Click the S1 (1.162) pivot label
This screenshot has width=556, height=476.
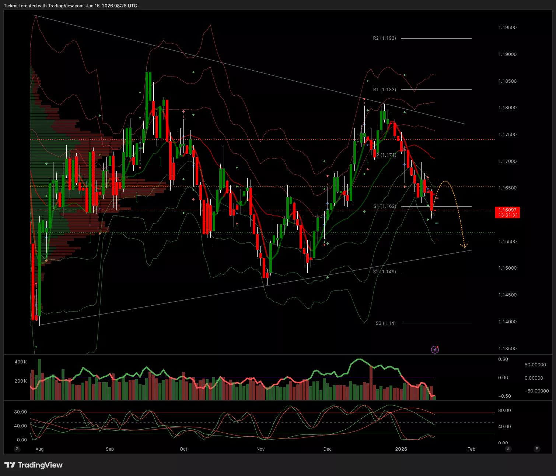pyautogui.click(x=385, y=206)
